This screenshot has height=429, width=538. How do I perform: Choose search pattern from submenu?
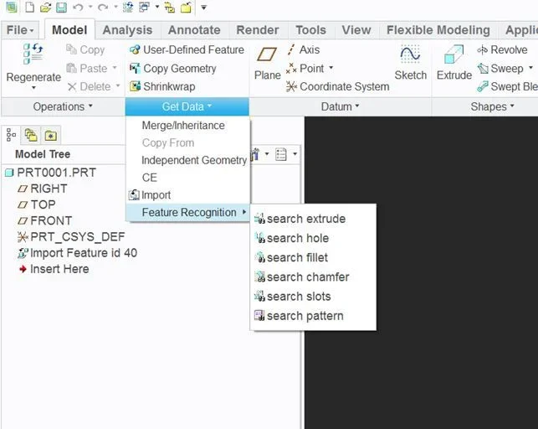(x=305, y=316)
